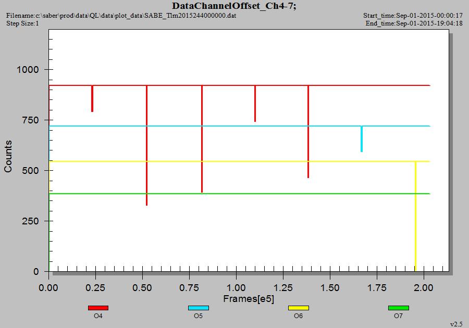469x328 pixels.
Task: Click the Frames[e5] x-axis label
Action: (249, 299)
